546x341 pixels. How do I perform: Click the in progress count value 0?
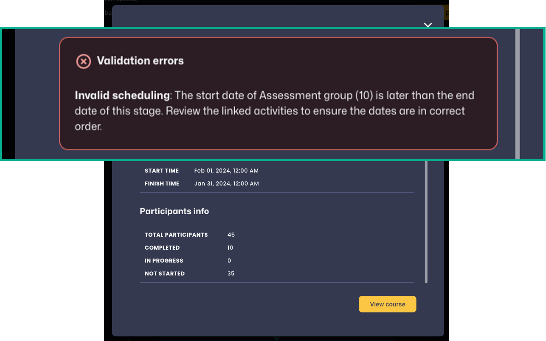(x=229, y=261)
